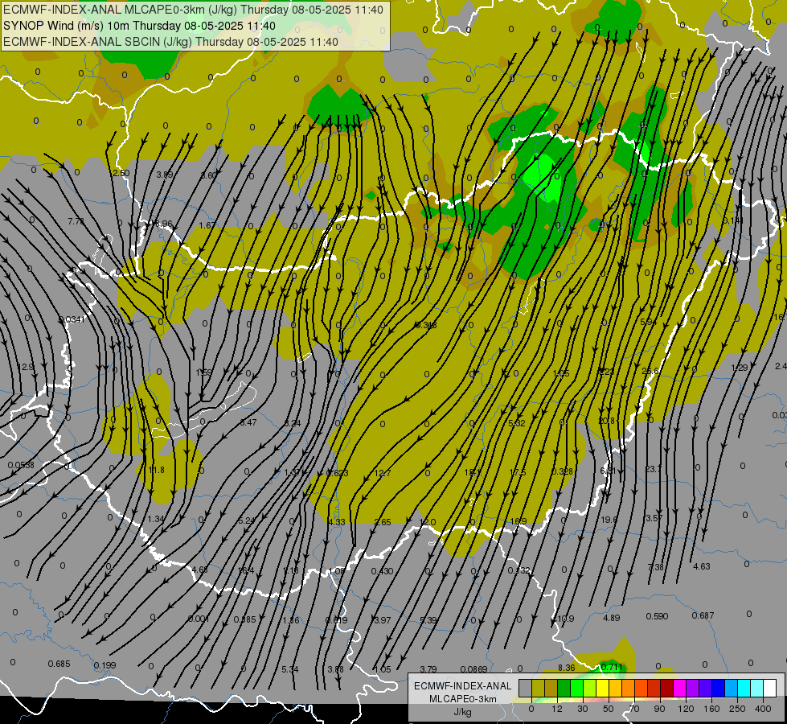This screenshot has width=787, height=724.
Task: Click the map value 0.711
Action: pyautogui.click(x=612, y=667)
